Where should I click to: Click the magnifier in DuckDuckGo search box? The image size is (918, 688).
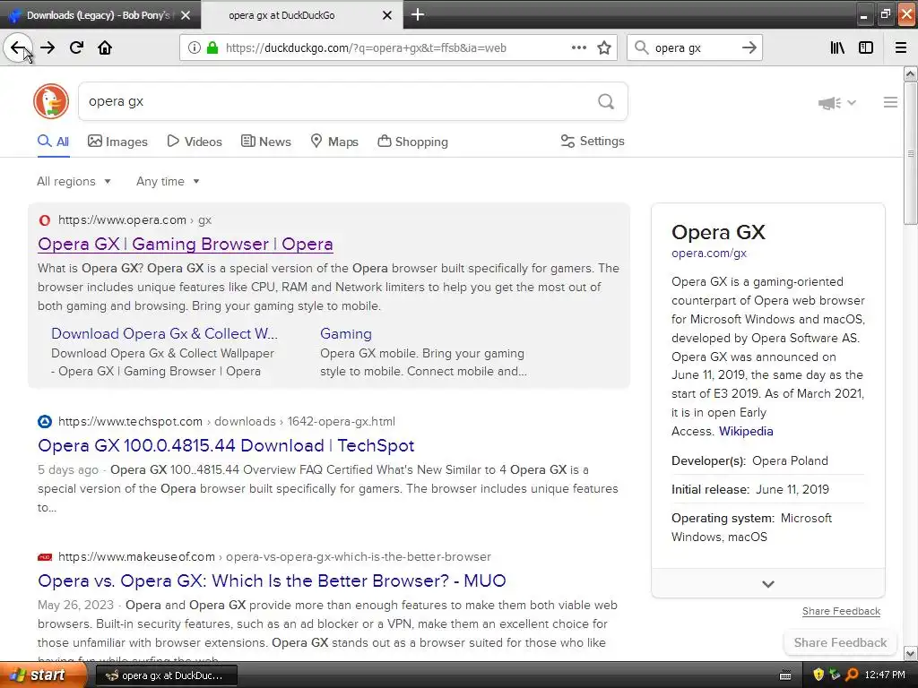(x=606, y=102)
